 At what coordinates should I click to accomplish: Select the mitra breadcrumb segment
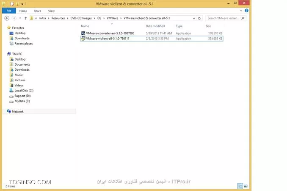[x=42, y=18]
